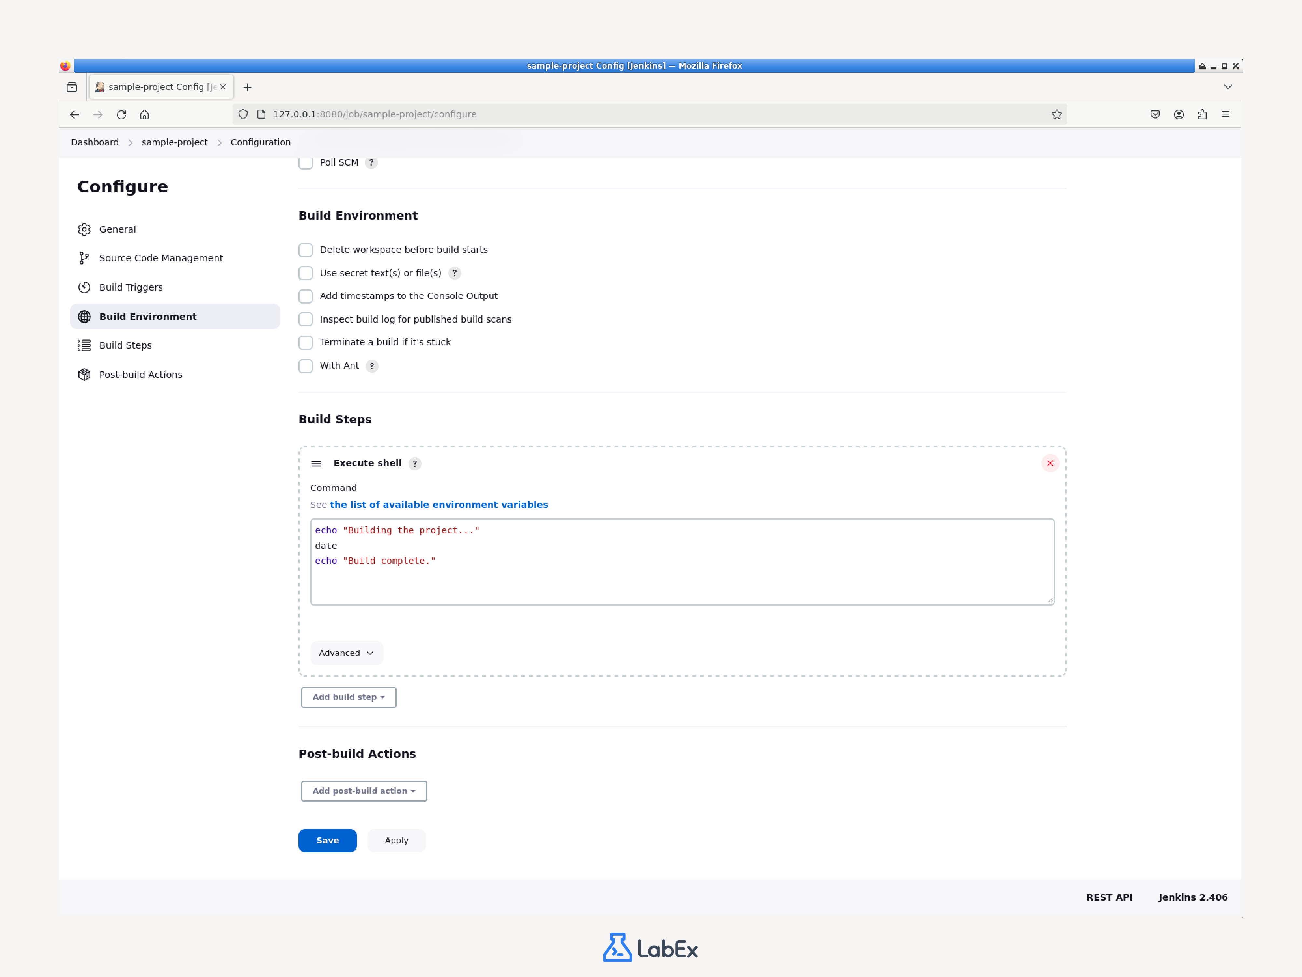Check Add timestamps to the Console Output

pos(306,296)
